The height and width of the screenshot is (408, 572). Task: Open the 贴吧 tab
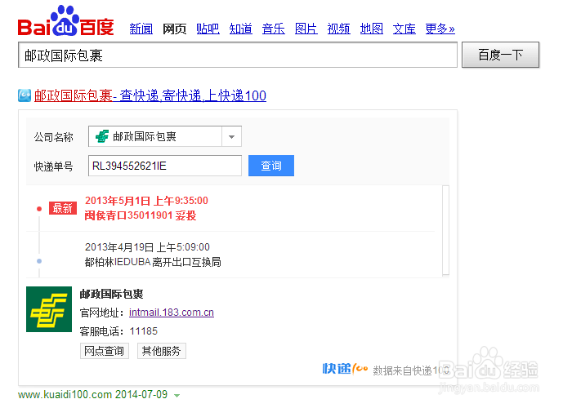click(208, 29)
